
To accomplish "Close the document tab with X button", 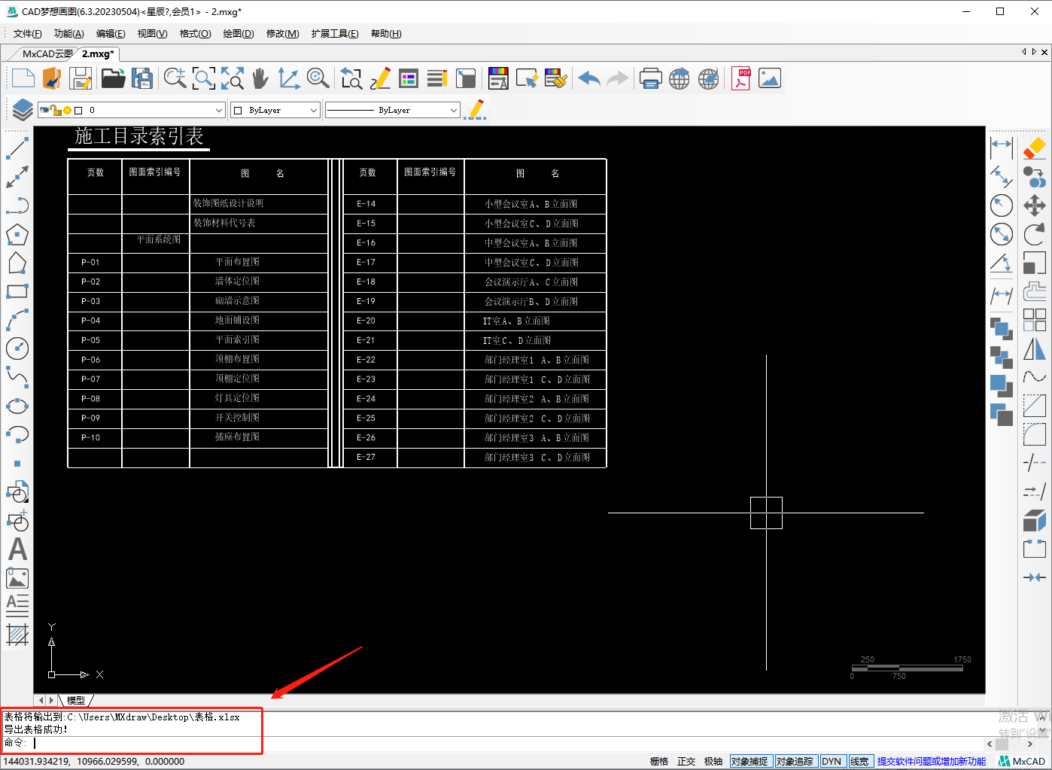I will [1044, 52].
